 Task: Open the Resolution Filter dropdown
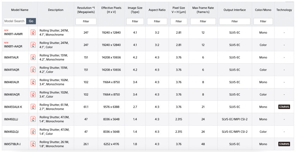(86, 21)
